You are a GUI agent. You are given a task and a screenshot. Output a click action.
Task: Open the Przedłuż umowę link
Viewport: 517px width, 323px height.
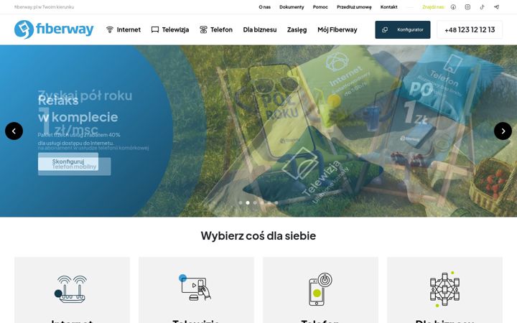pos(354,7)
